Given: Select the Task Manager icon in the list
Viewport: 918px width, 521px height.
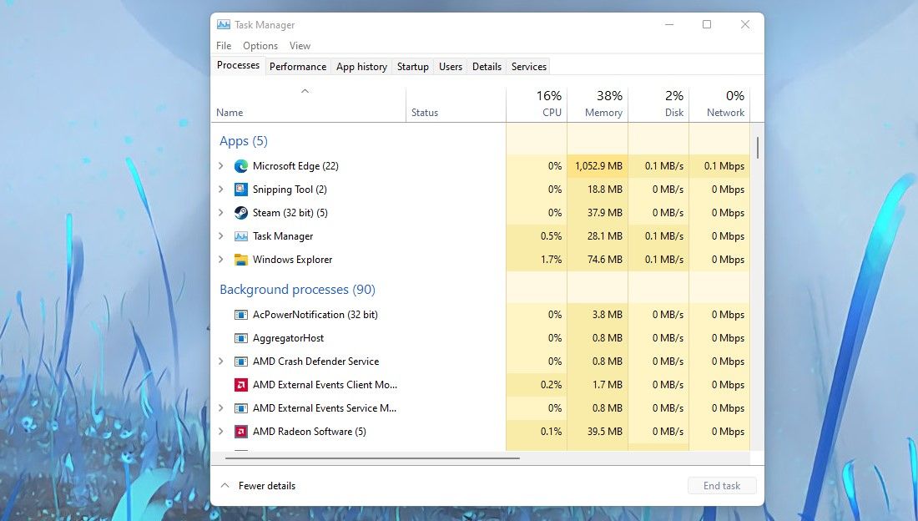Looking at the screenshot, I should (x=240, y=235).
